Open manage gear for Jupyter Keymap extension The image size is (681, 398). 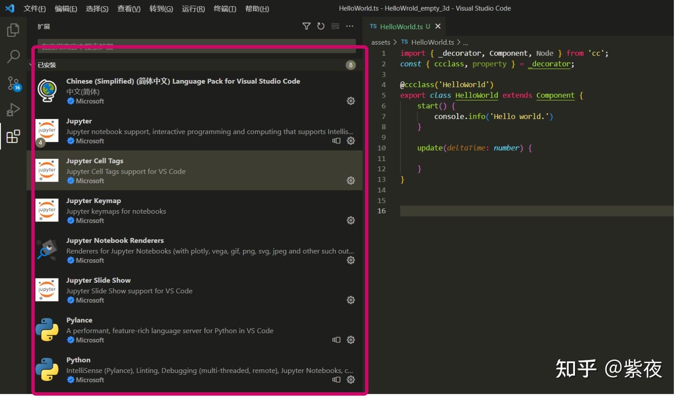350,220
